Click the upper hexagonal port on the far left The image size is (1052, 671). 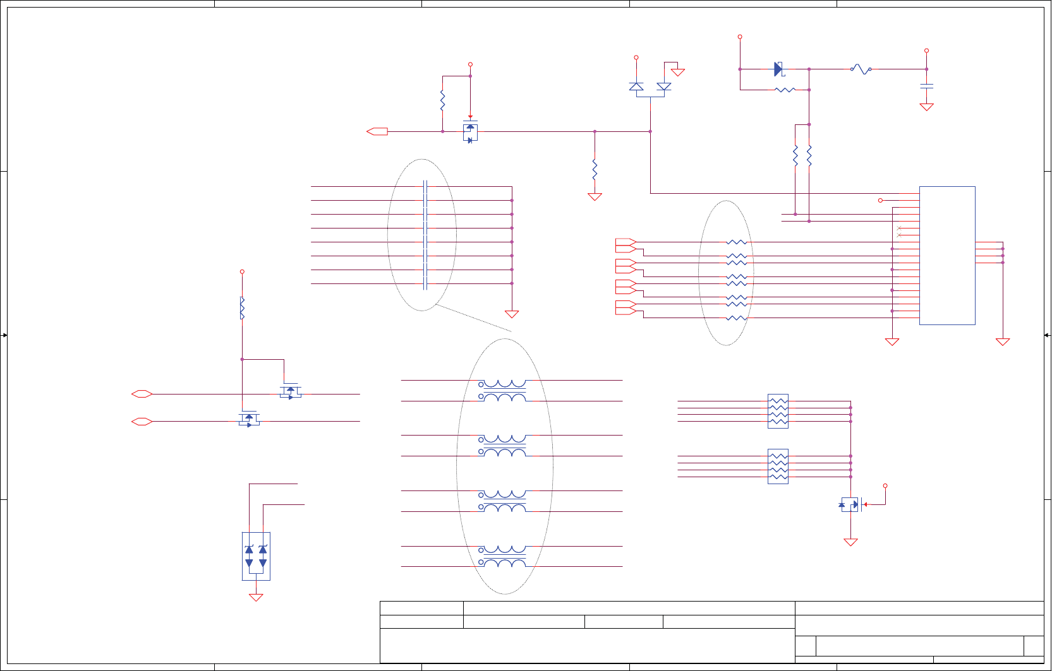click(x=142, y=394)
